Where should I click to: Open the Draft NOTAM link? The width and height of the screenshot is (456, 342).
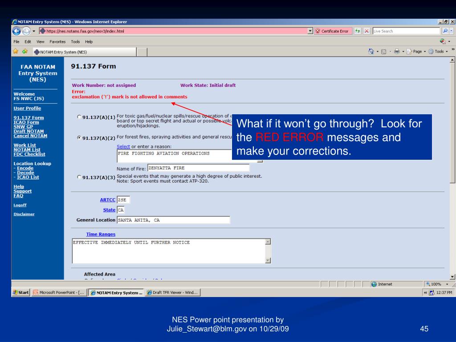coord(28,131)
